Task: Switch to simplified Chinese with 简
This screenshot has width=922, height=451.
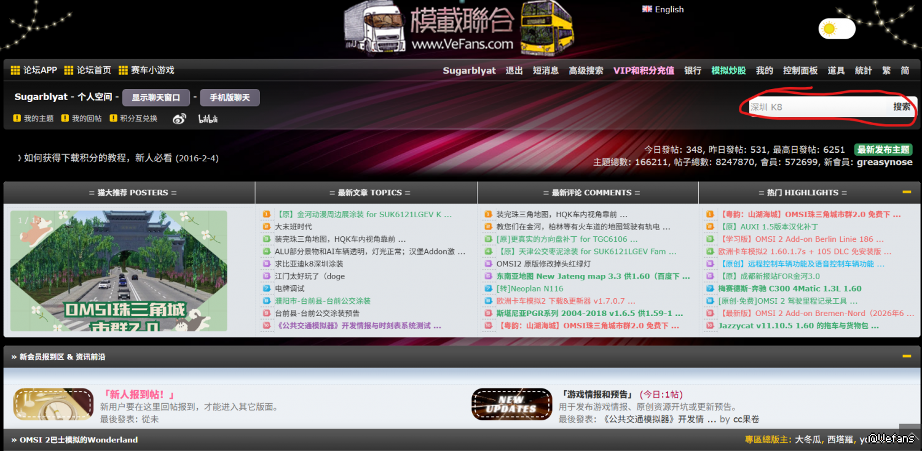Action: (905, 71)
